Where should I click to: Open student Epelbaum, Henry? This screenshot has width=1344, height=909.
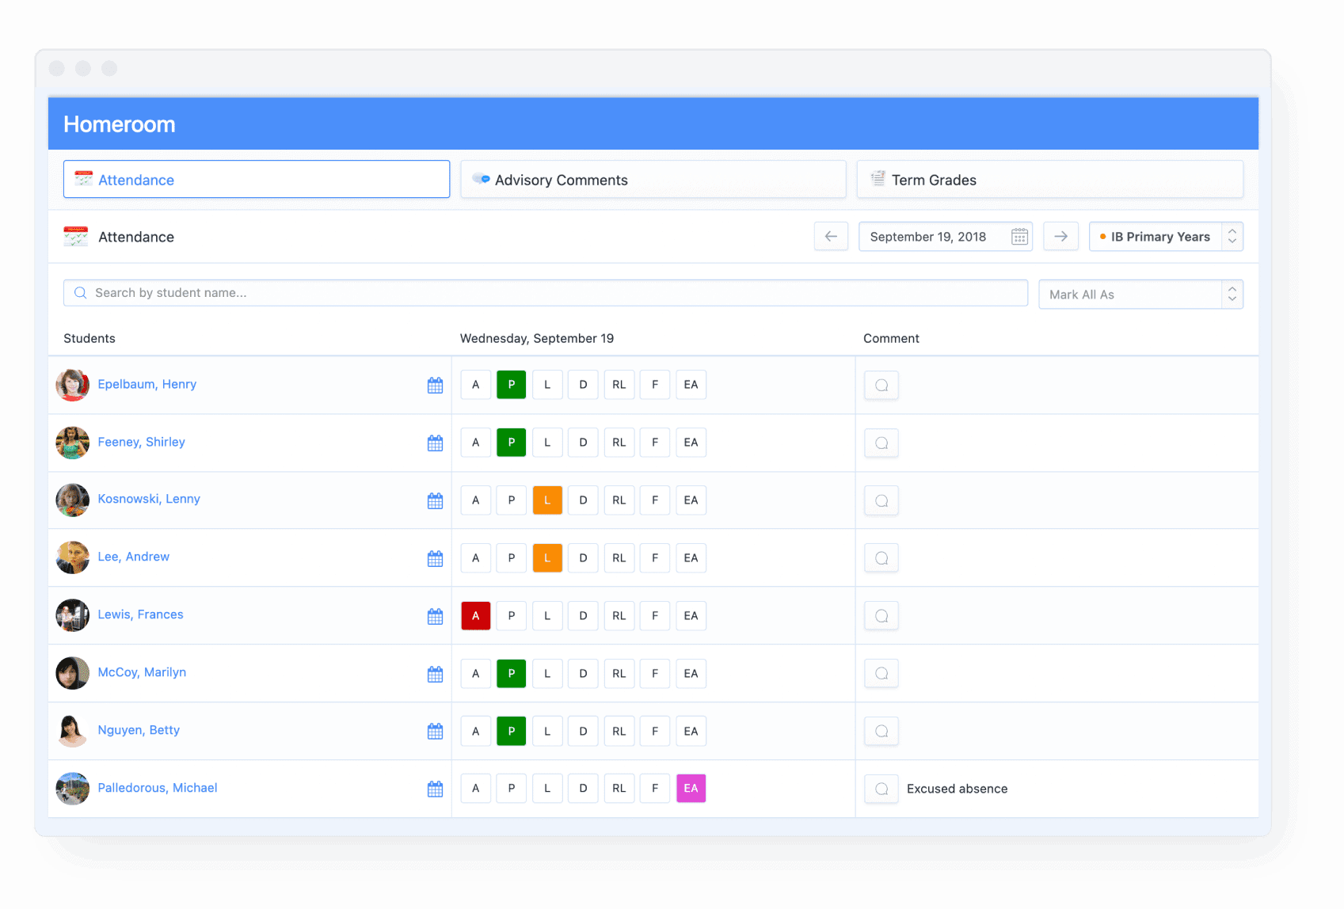tap(147, 384)
